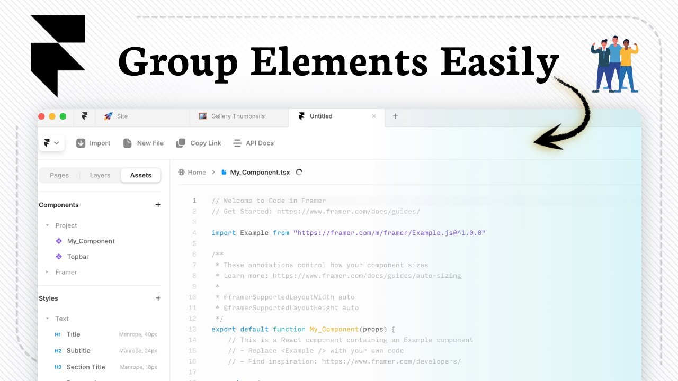Image resolution: width=678 pixels, height=381 pixels.
Task: Add a new component with plus
Action: [x=158, y=205]
